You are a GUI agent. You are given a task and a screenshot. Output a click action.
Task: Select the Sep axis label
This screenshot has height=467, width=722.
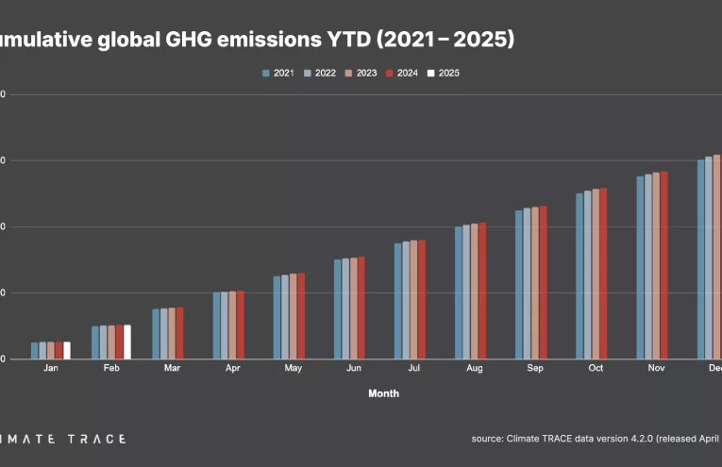(535, 368)
